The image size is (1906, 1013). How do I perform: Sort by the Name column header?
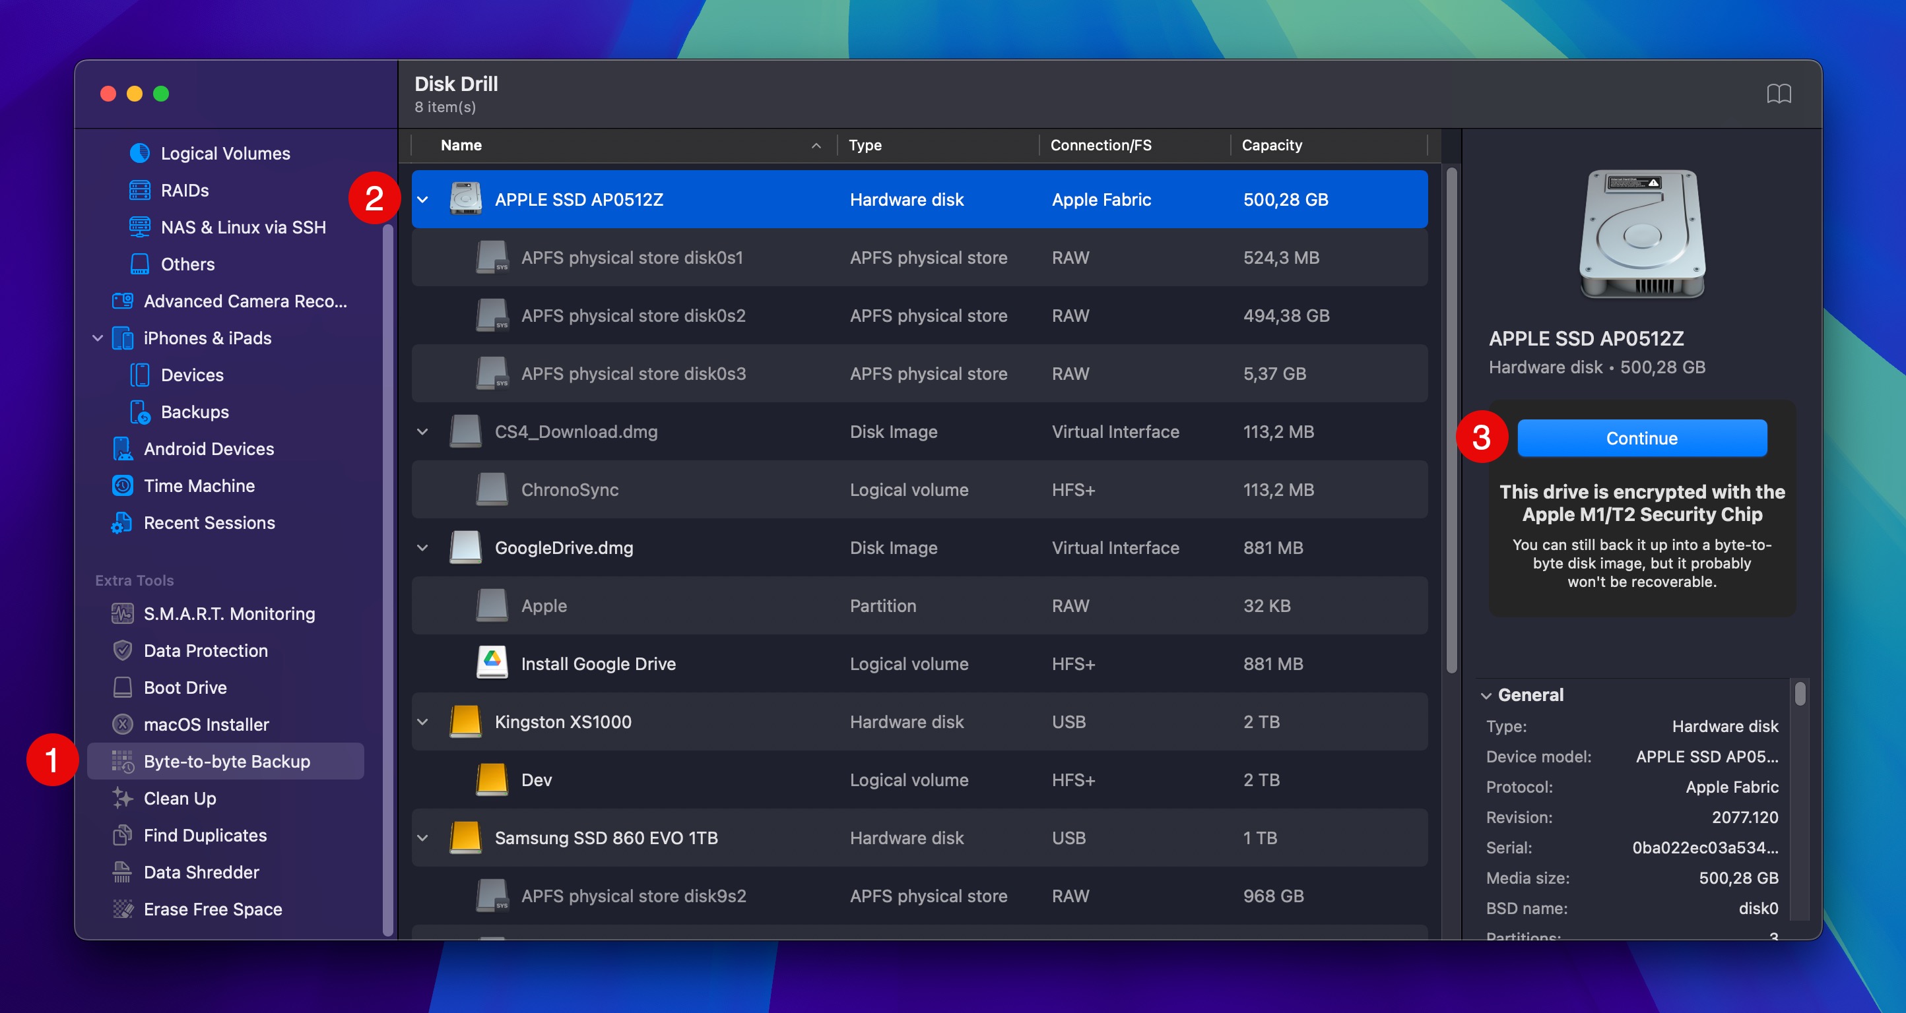pyautogui.click(x=460, y=145)
